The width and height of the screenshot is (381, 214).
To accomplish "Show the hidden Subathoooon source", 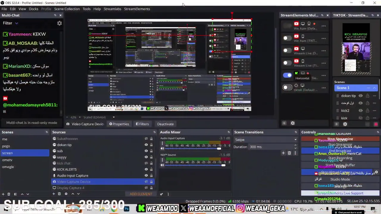I will coord(146,139).
